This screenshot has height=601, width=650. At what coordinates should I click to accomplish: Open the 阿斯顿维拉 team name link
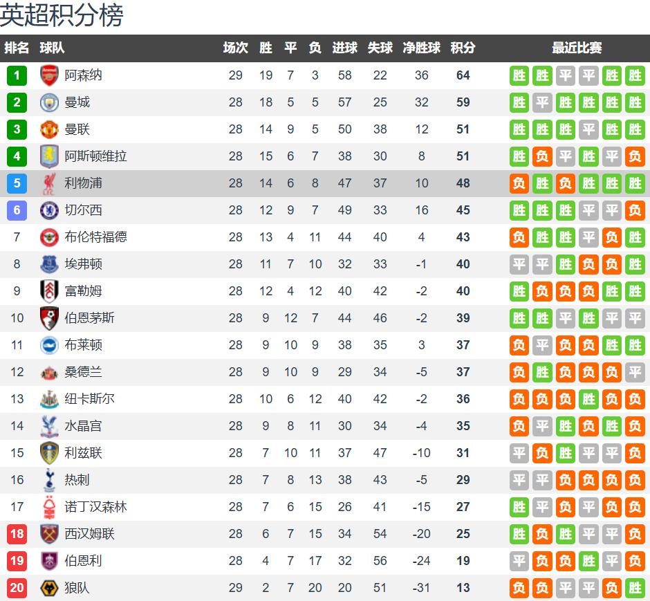click(x=95, y=156)
